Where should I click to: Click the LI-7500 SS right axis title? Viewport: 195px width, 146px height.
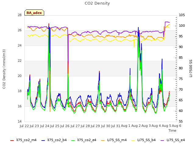[x=191, y=68]
